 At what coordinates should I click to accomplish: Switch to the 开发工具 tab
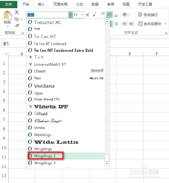145,4
